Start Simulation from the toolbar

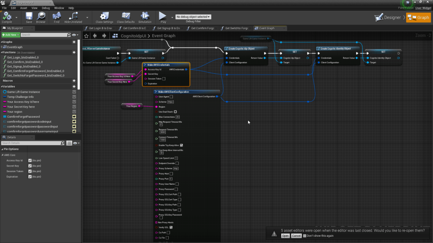145,16
